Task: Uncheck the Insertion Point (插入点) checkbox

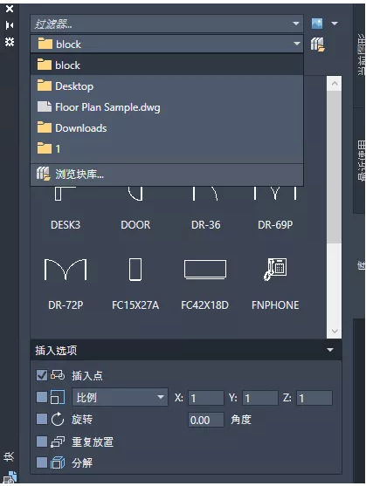Action: (x=42, y=375)
